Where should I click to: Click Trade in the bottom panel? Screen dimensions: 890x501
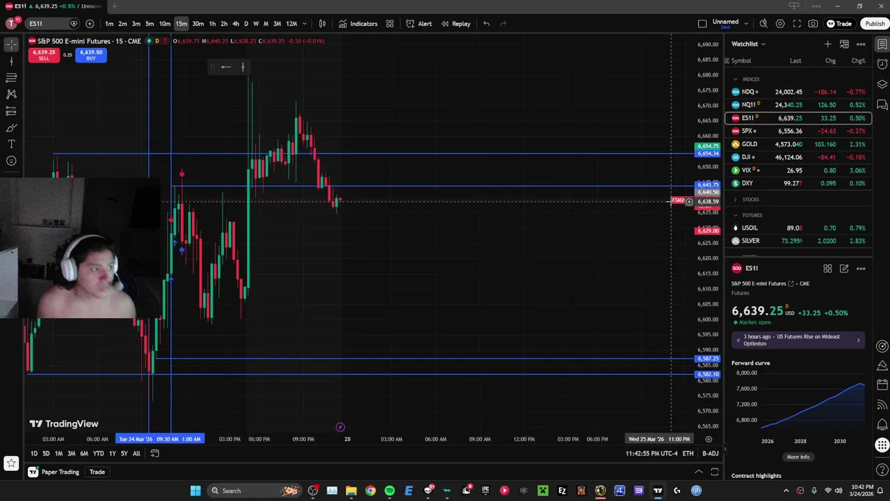pos(97,472)
